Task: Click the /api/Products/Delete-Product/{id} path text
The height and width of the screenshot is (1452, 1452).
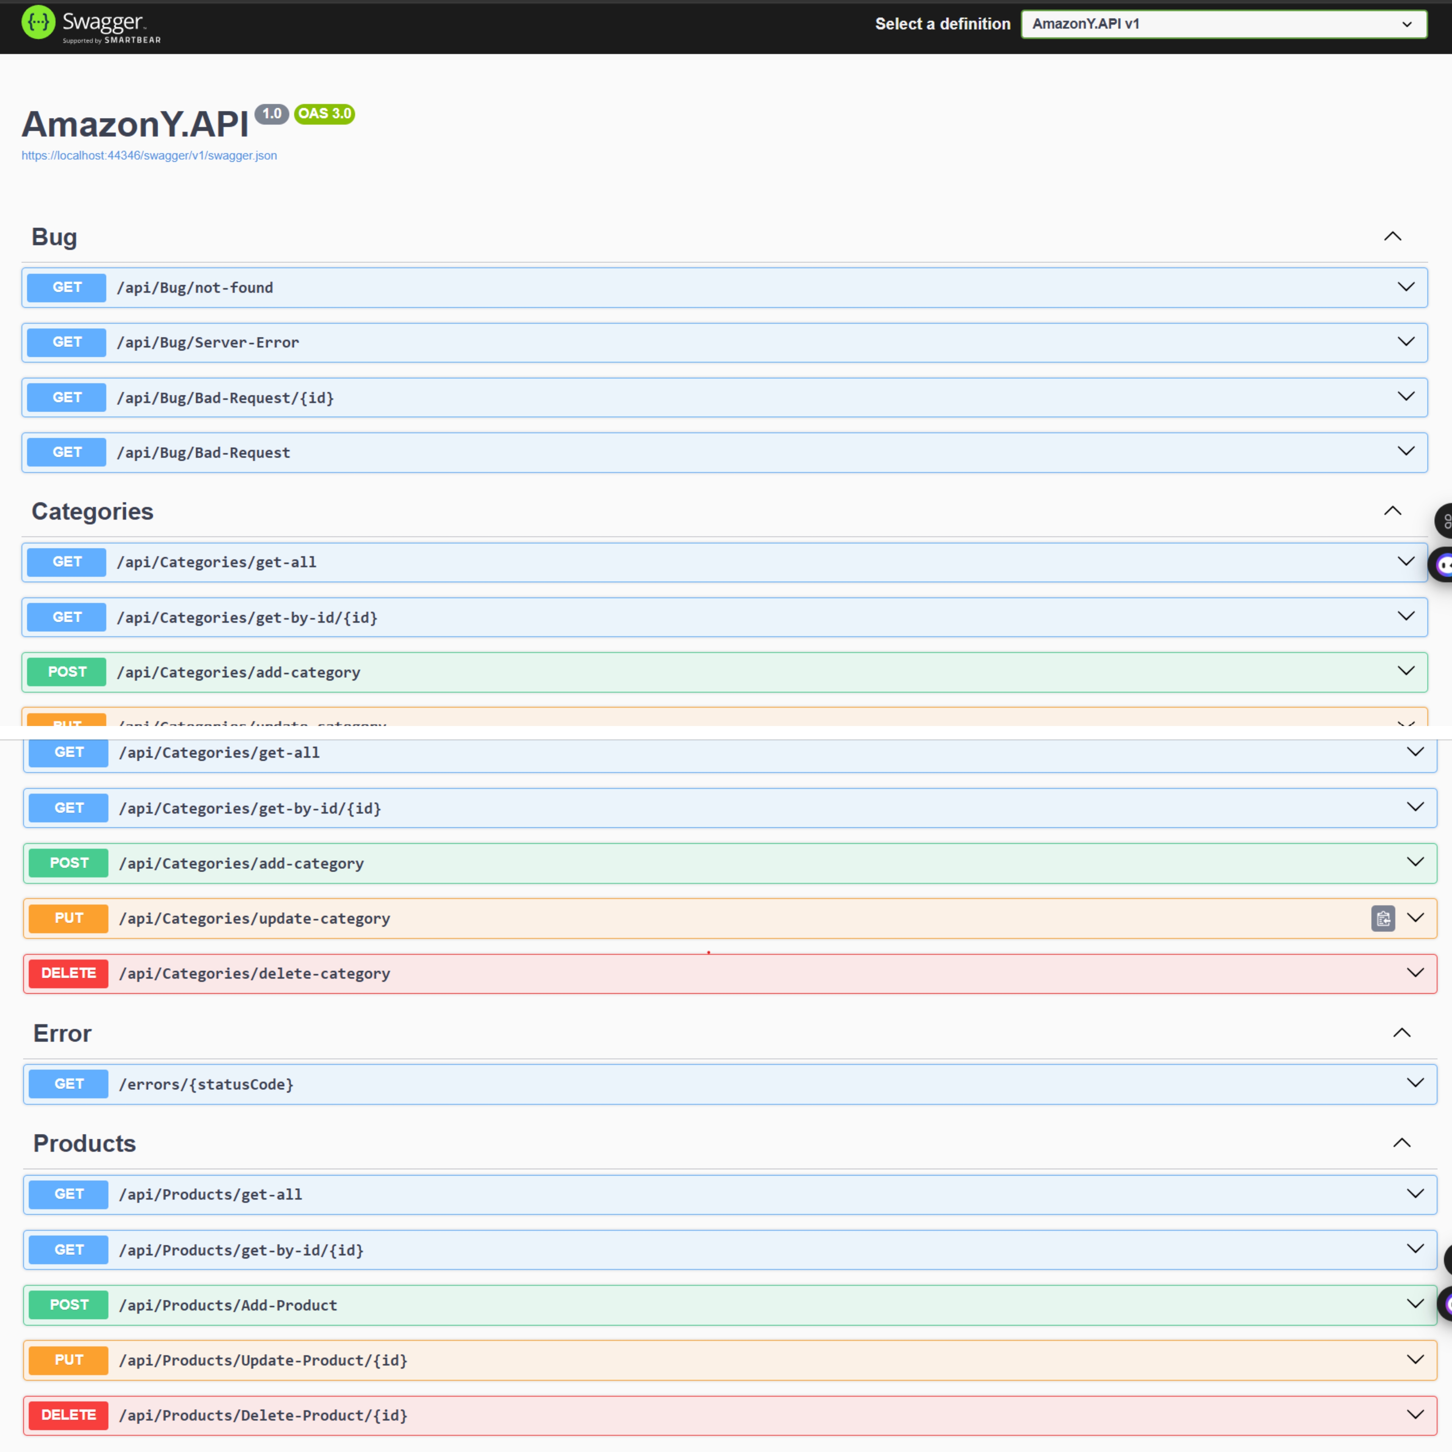Action: click(x=264, y=1416)
